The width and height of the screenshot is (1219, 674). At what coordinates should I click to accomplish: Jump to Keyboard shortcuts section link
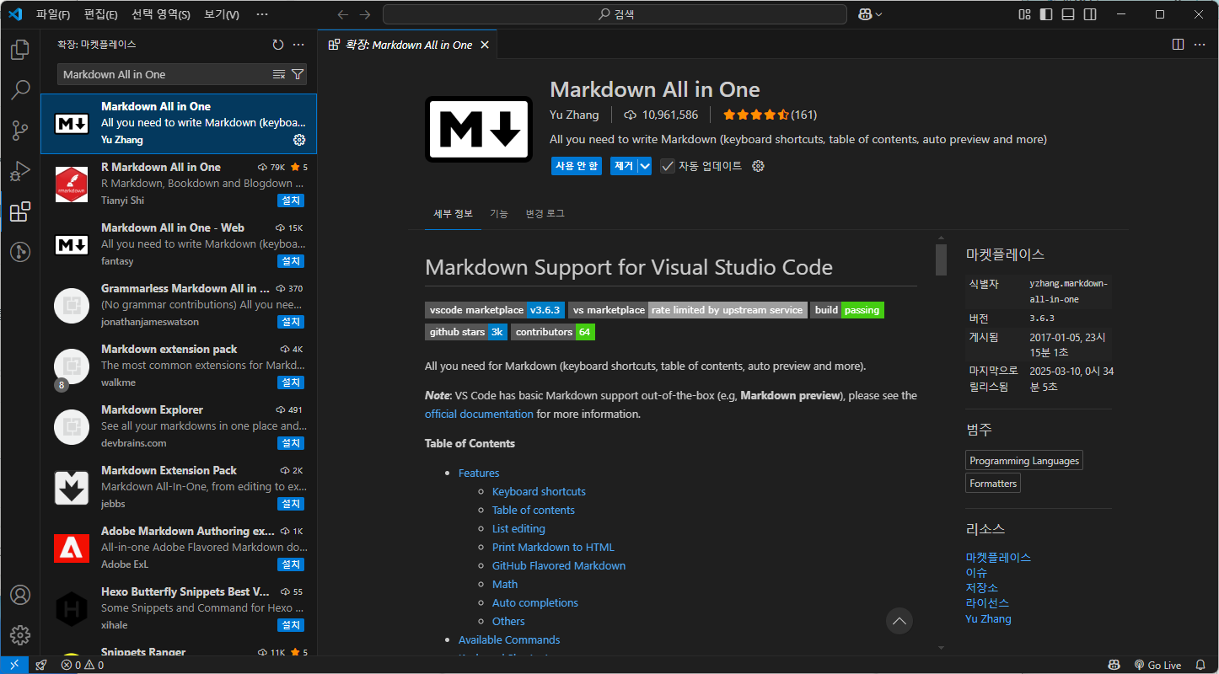pos(539,491)
